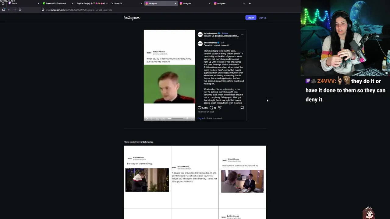This screenshot has height=219, width=390.
Task: Go back with the browser back arrow
Action: [9, 10]
